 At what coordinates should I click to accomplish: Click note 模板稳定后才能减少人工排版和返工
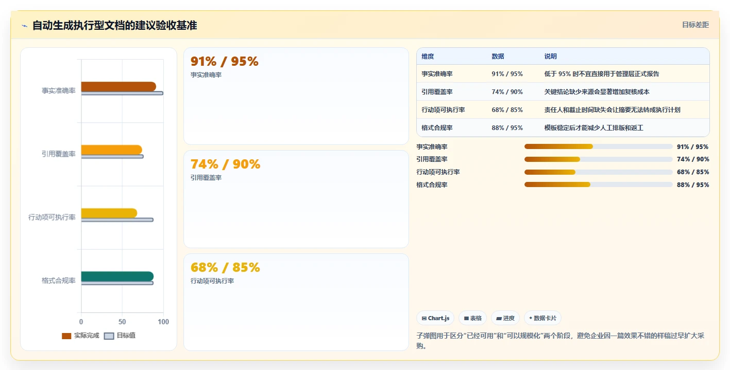click(x=594, y=128)
